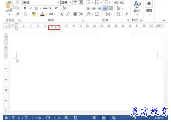Toggle show paragraph marks

pyautogui.click(x=126, y=14)
